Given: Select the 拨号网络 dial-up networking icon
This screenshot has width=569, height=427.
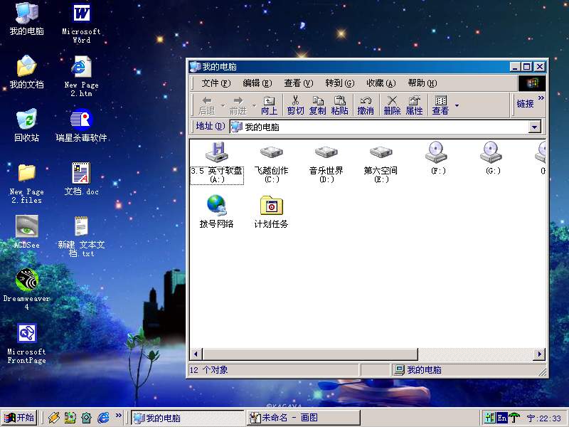Looking at the screenshot, I should [216, 211].
